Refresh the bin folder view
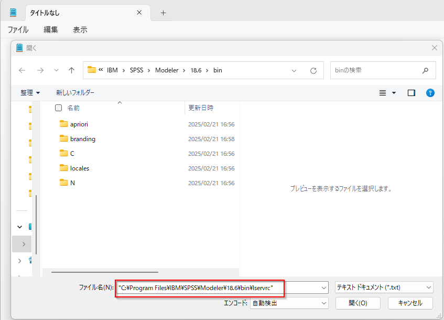 tap(313, 71)
